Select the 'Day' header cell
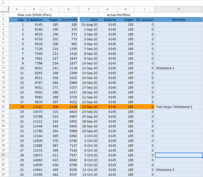 pos(17,20)
